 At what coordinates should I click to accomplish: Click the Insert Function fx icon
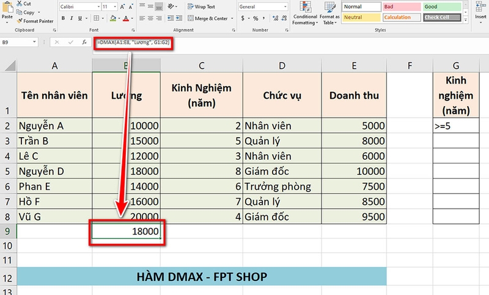84,42
